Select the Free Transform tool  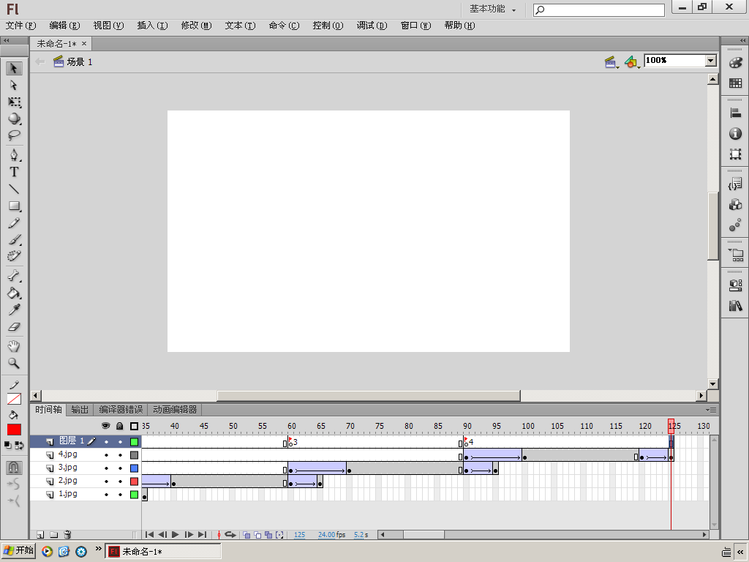point(14,102)
